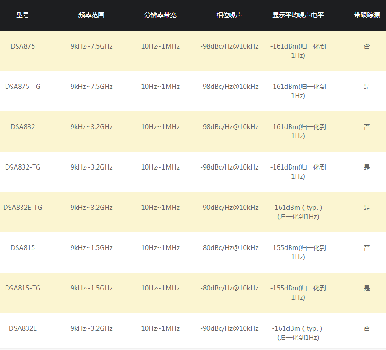Select 10Hz~1MHz in the DSA832-TG row
This screenshot has height=350, width=386.
(x=161, y=167)
